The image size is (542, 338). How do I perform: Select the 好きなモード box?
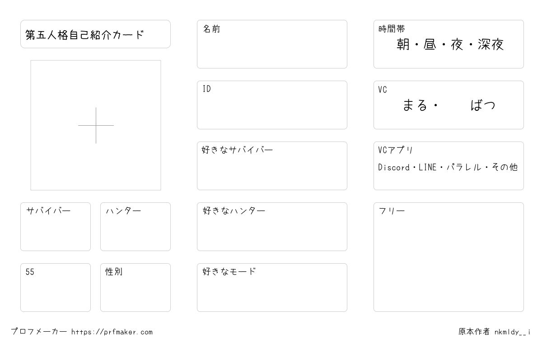[x=272, y=288]
